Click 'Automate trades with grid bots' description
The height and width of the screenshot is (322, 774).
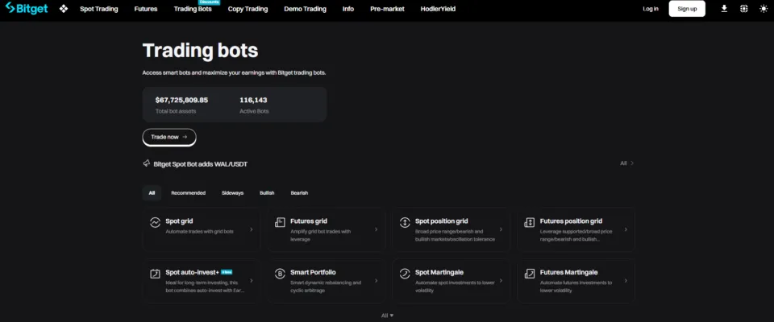coord(199,231)
